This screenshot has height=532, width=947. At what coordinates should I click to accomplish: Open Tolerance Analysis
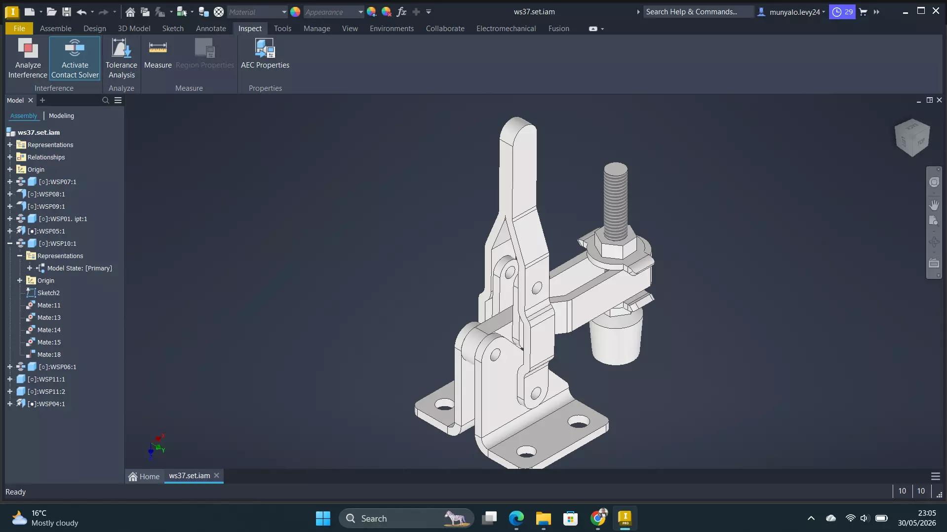point(121,58)
